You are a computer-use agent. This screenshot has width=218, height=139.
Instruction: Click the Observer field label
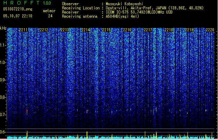coord(70,4)
